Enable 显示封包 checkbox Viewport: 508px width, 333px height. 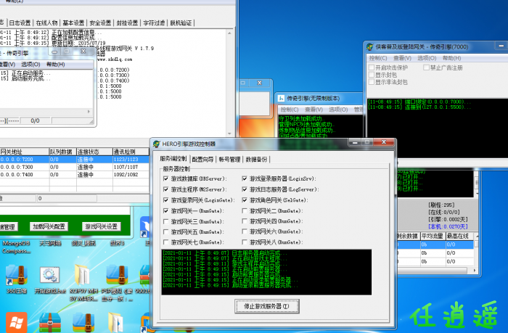[372, 75]
